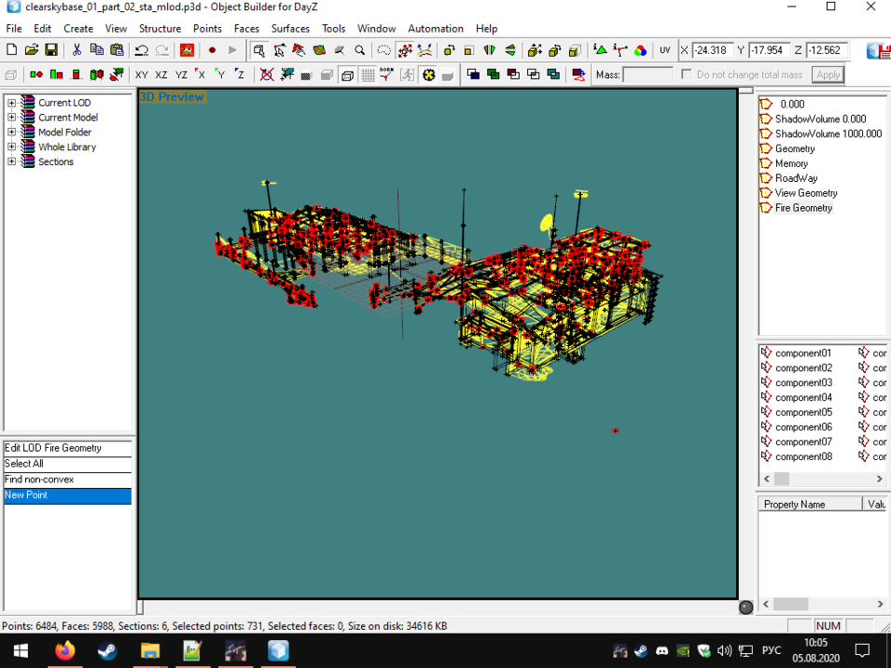This screenshot has width=891, height=668.
Task: Click the Copy icon in toolbar
Action: (97, 50)
